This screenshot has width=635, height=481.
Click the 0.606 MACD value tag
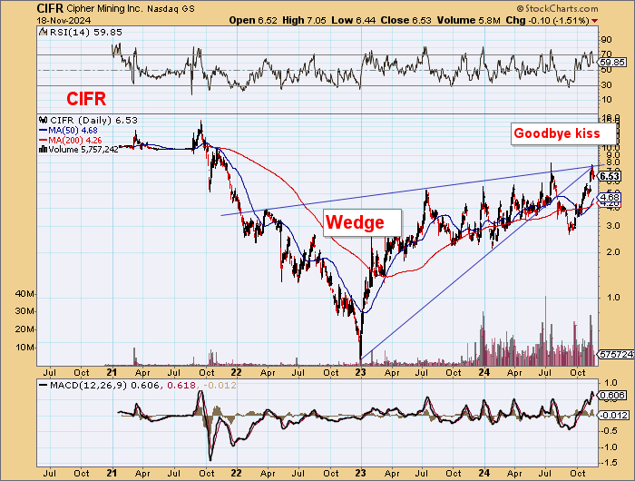(612, 395)
